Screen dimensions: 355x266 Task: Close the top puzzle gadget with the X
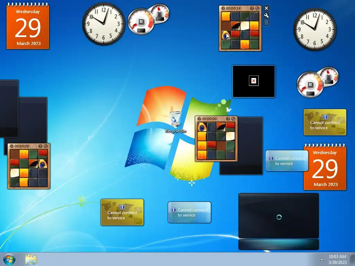click(x=267, y=8)
